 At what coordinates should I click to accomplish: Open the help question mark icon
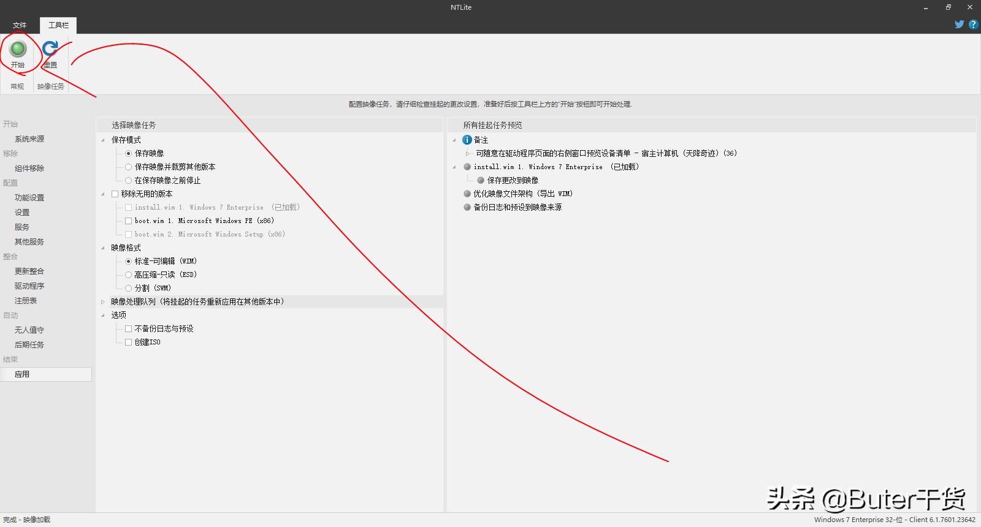point(973,25)
